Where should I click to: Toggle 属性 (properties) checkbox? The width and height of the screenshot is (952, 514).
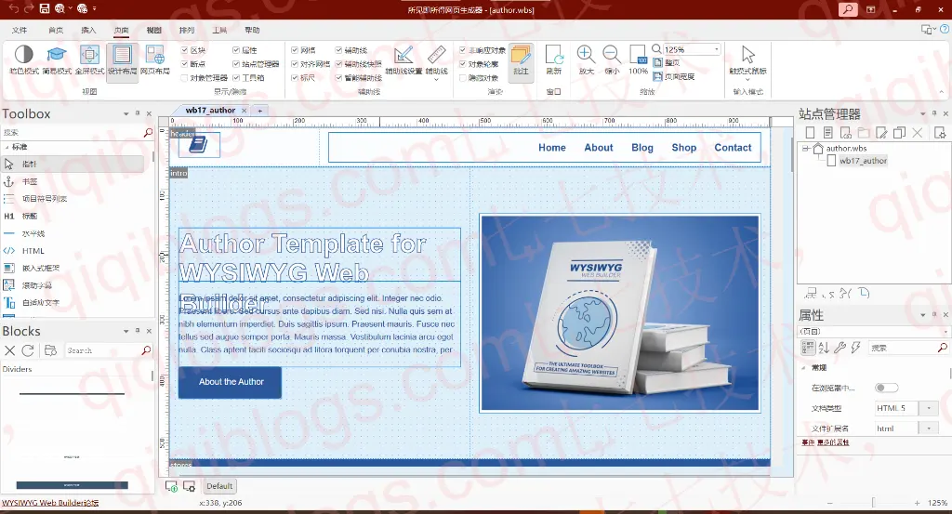tap(236, 50)
